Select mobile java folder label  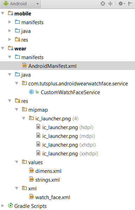[26, 31]
